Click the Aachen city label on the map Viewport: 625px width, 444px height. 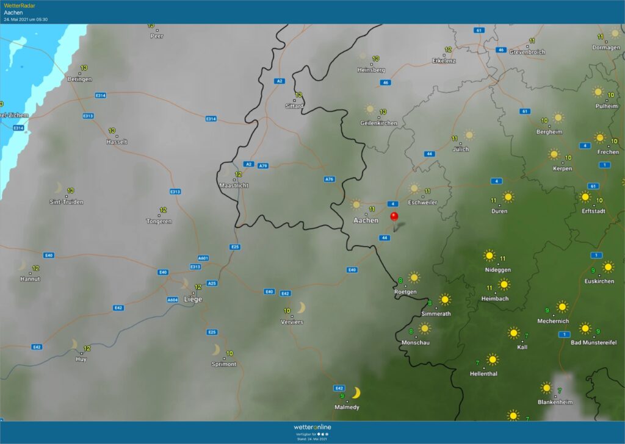(x=366, y=220)
